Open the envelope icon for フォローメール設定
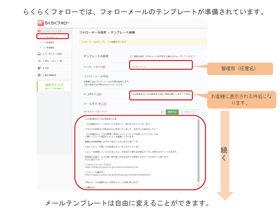 coord(39,31)
